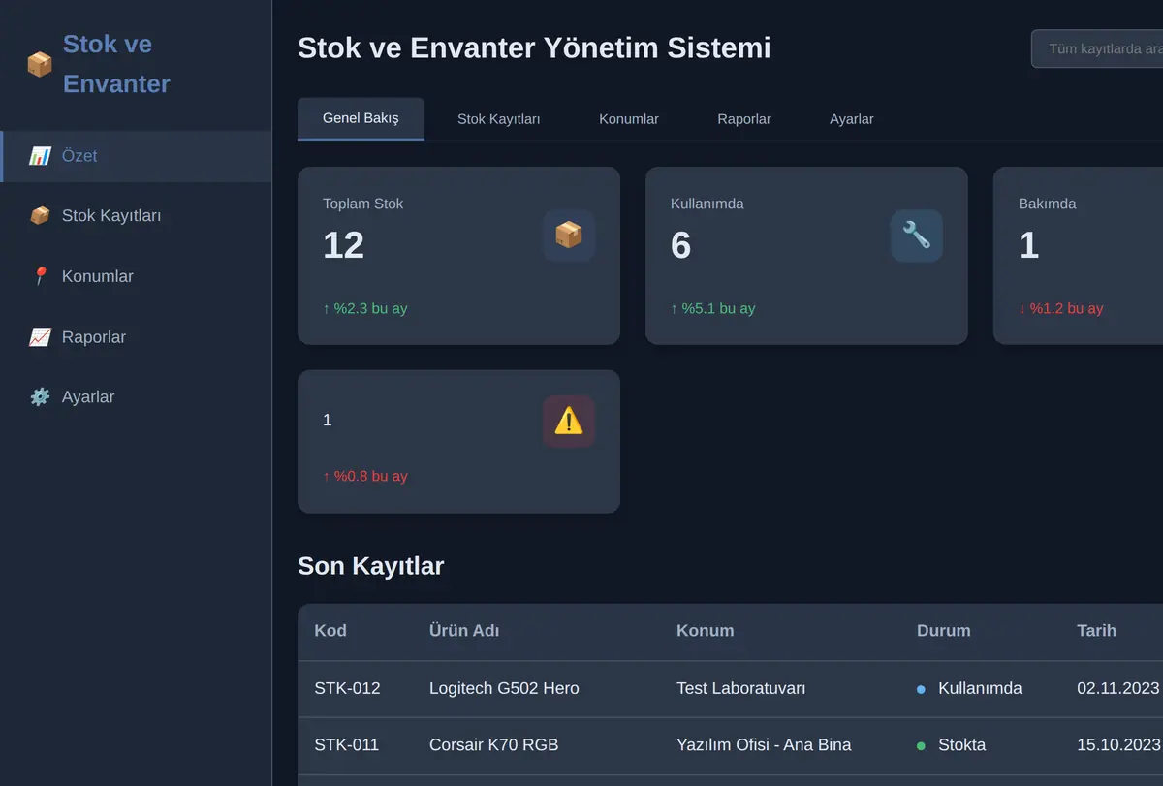Click the Tüm kayıtlarda ara search field
Image resolution: width=1163 pixels, height=786 pixels.
tap(1097, 48)
